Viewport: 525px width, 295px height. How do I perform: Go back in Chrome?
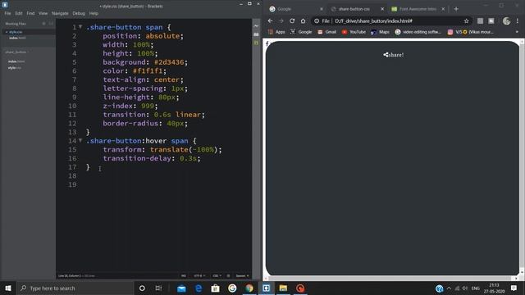(x=270, y=20)
